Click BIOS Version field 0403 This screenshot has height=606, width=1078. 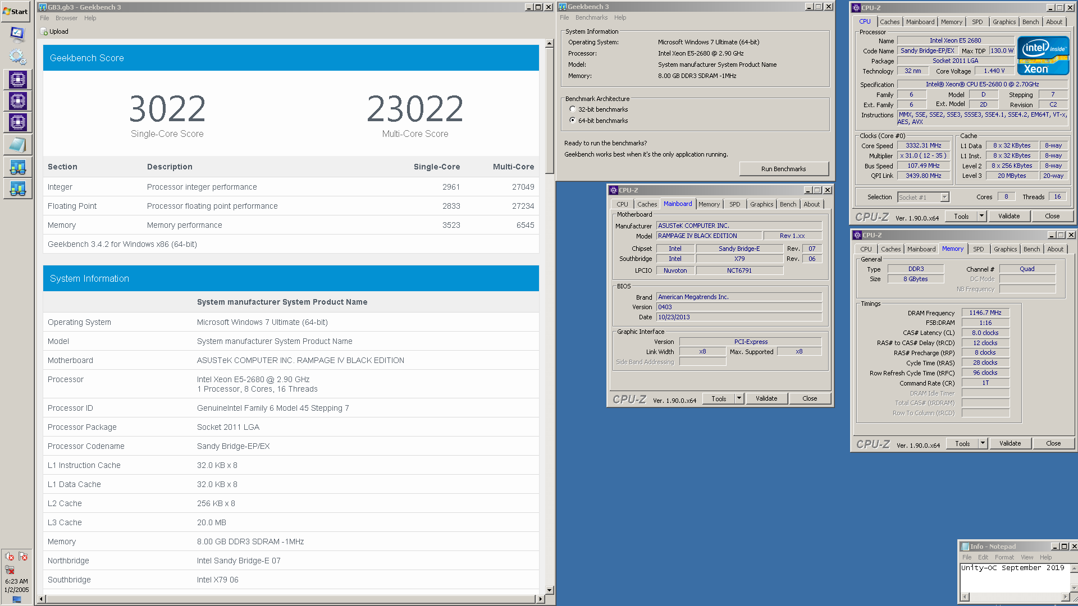point(739,307)
